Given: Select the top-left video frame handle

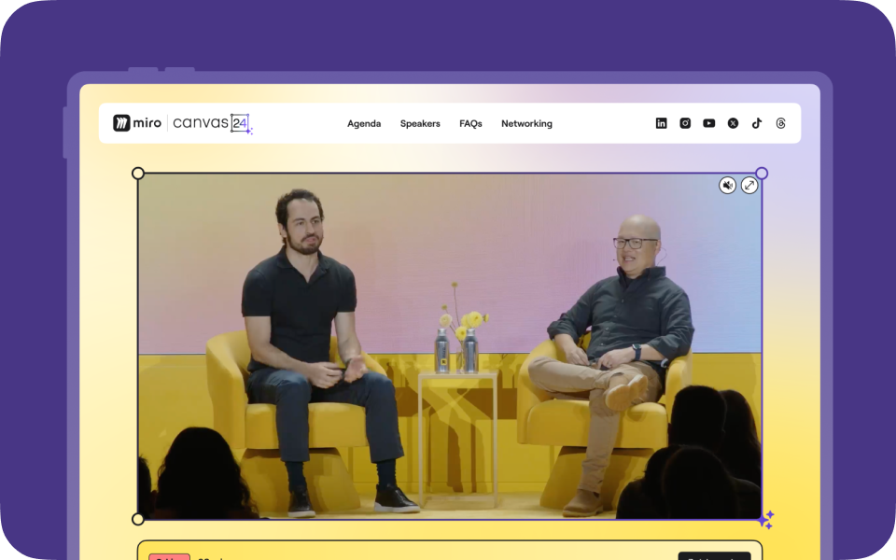Looking at the screenshot, I should 138,174.
